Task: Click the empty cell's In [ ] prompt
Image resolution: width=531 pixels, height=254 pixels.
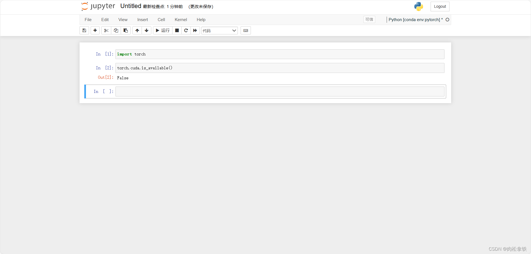Action: pos(103,92)
